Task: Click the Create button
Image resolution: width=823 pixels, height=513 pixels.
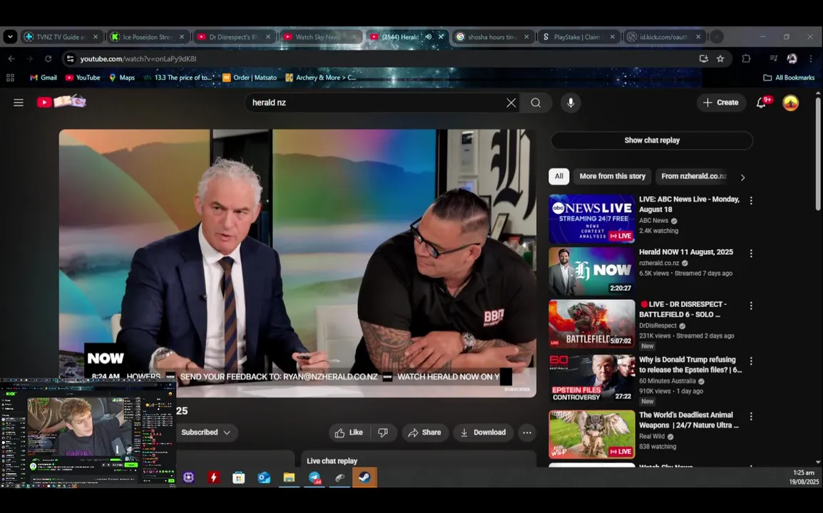Action: [x=721, y=103]
